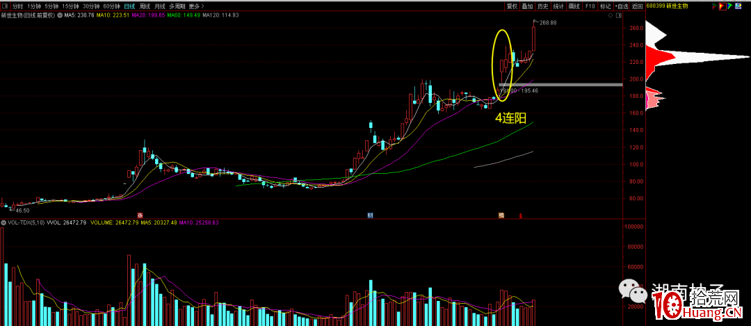This screenshot has height=326, width=751.
Task: Switch to 30分钟 period
Action: 91,6
